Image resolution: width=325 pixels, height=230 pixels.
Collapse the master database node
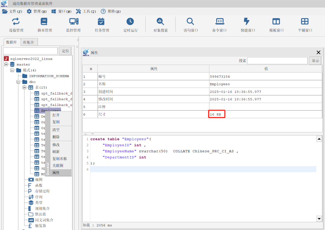coord(6,65)
